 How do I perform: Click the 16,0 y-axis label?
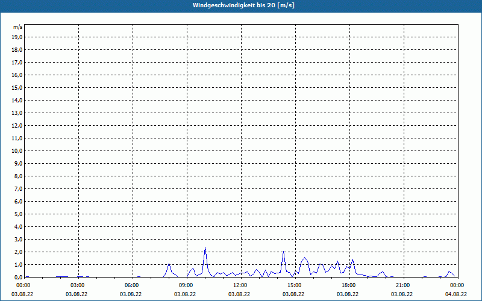[17, 75]
